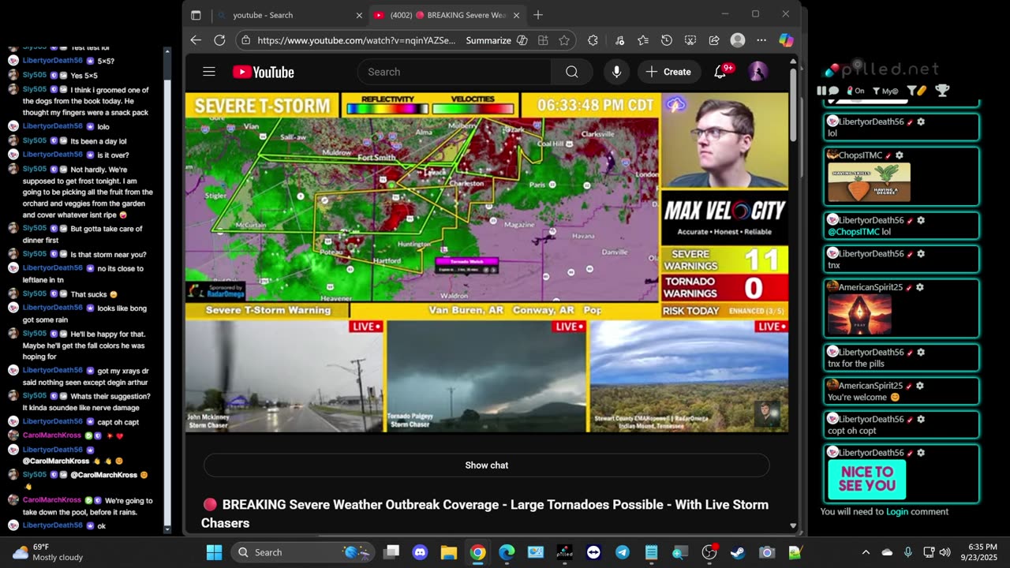Open the Edge screenshot tool icon
This screenshot has height=568, width=1010.
pos(690,40)
